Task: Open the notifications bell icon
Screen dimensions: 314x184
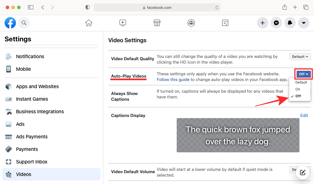Action: 290,23
